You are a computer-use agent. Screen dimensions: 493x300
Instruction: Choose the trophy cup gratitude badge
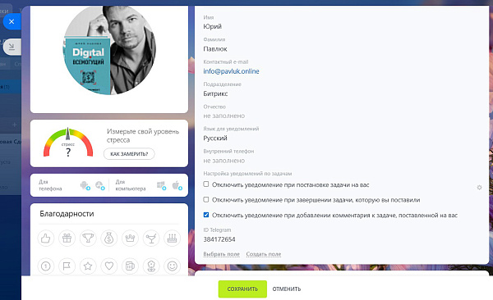click(x=88, y=239)
